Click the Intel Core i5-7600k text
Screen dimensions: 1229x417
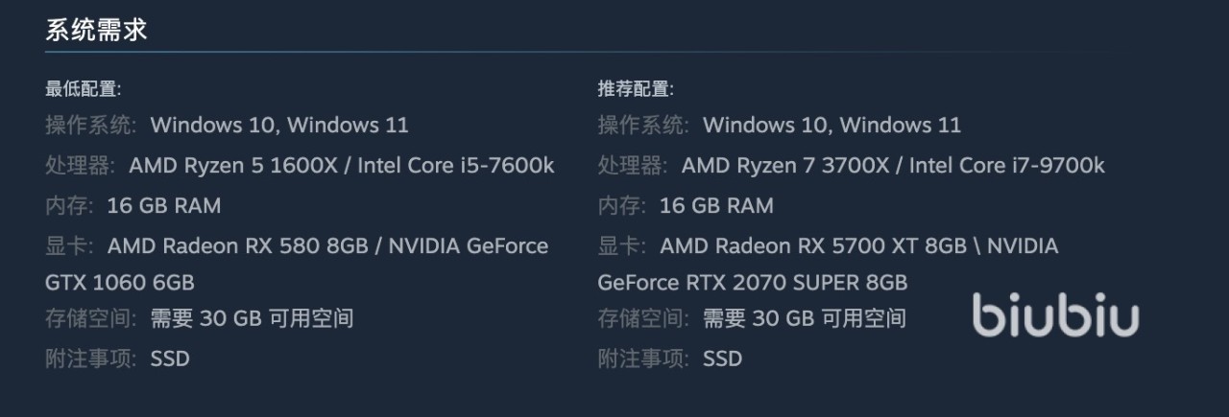455,166
